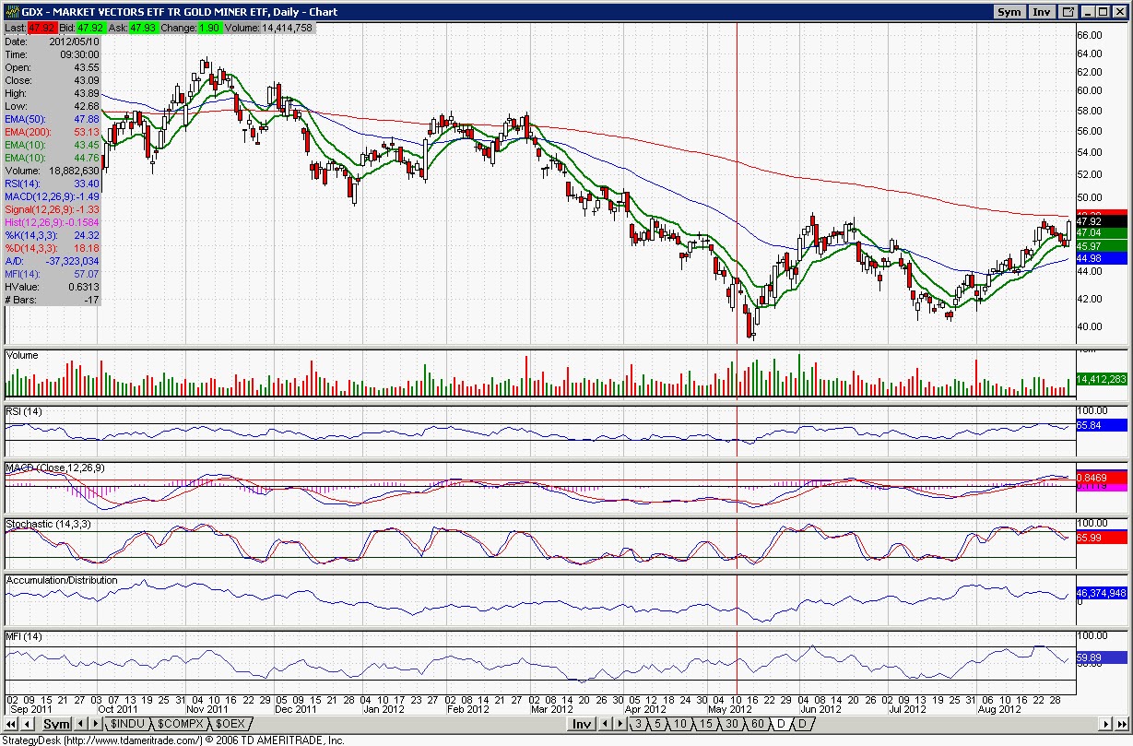Click the 'EMA(50): 47.88' data row

(52, 119)
